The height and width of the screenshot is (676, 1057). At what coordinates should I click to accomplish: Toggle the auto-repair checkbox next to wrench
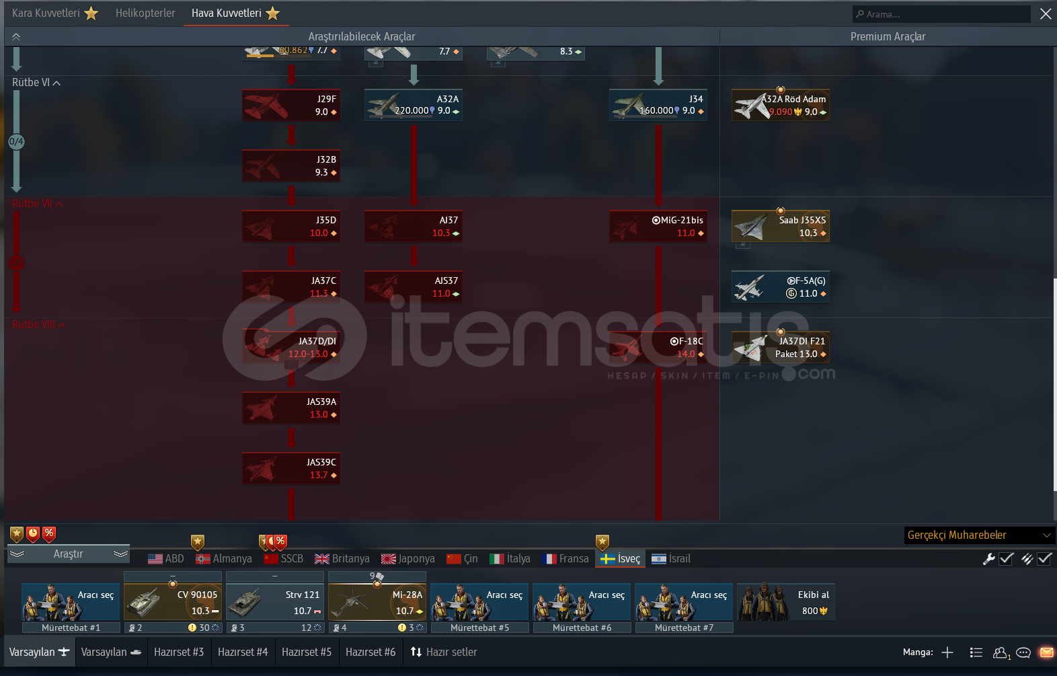point(1006,558)
